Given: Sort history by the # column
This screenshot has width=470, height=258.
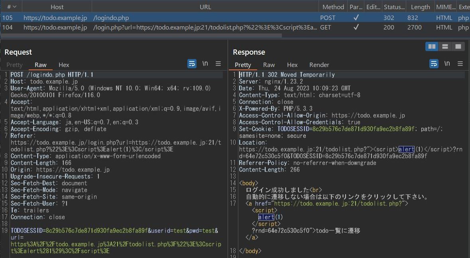Looking at the screenshot, I should 12,7.
